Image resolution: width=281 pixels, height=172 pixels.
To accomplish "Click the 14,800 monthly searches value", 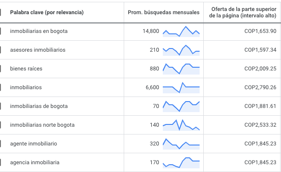I will coord(151,31).
